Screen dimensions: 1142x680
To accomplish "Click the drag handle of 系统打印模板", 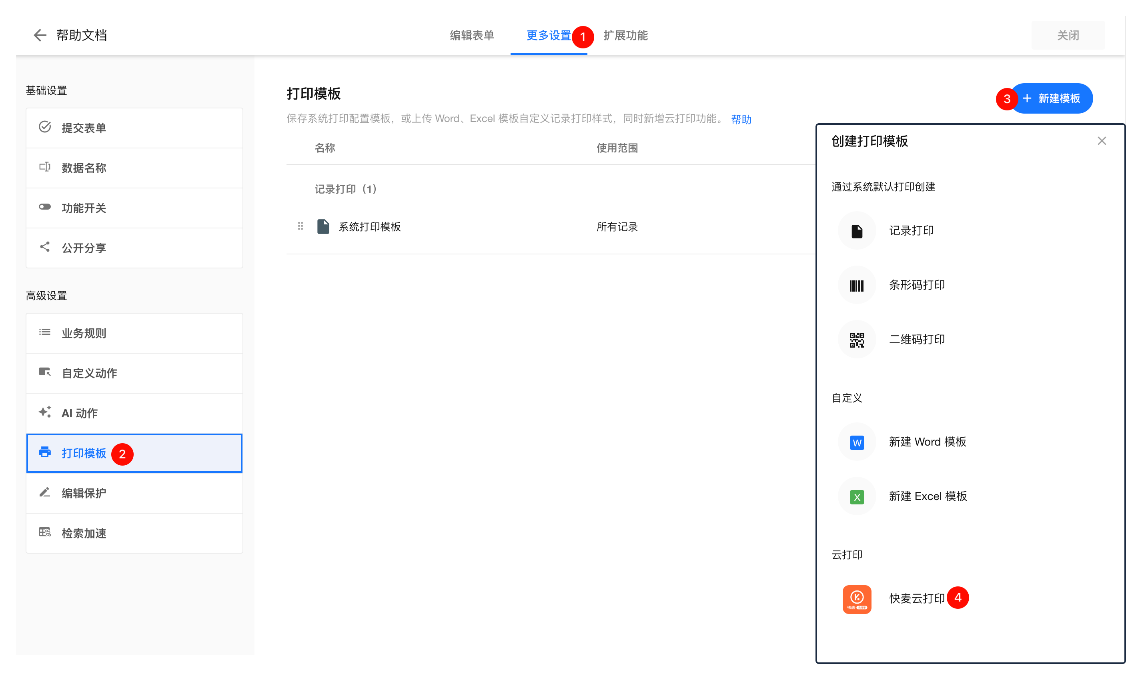I will click(300, 226).
